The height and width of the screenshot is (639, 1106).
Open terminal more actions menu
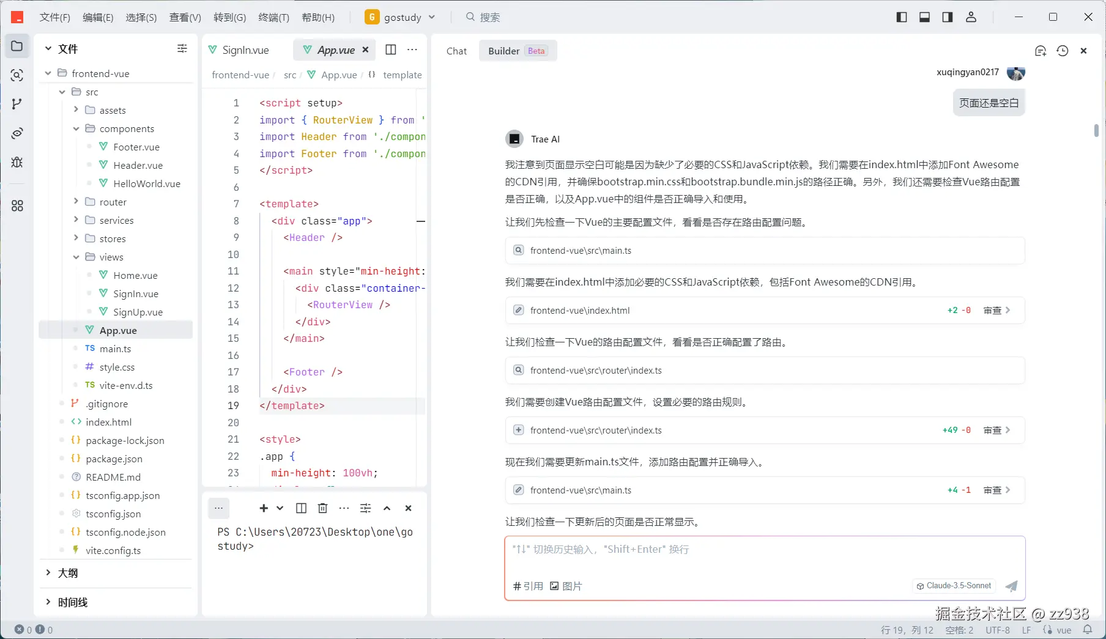click(x=344, y=508)
